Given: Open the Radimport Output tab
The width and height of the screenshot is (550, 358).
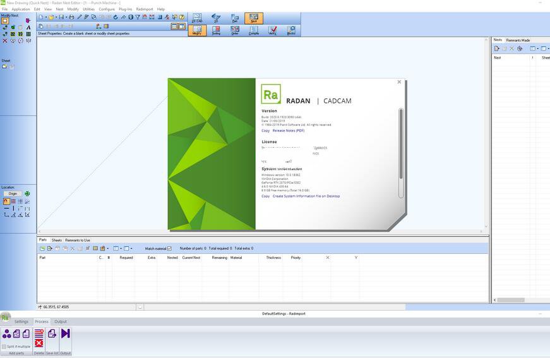Looking at the screenshot, I should point(61,321).
